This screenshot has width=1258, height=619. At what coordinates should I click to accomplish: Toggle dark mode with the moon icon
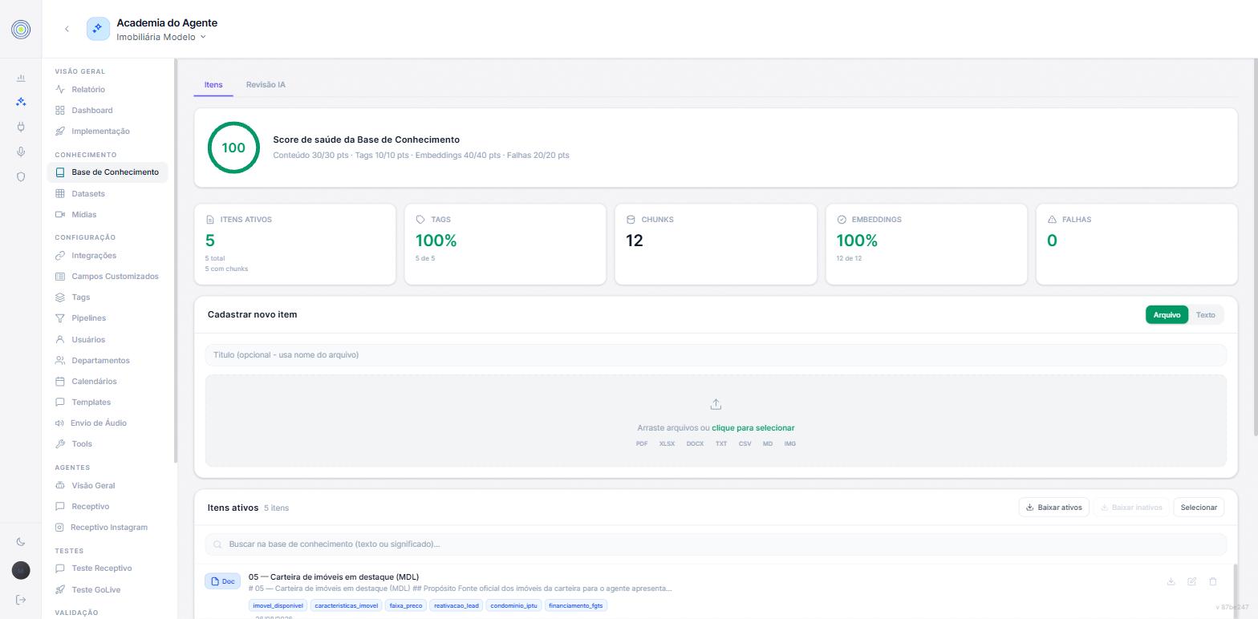point(21,542)
